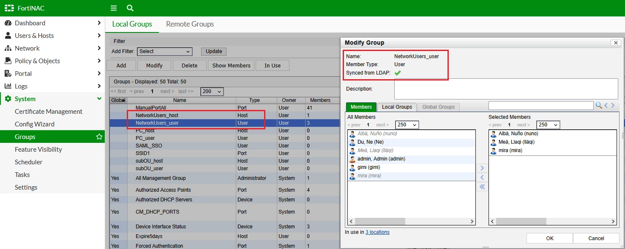Click the user icon next to Du, Ne
The image size is (625, 249).
coord(352,142)
